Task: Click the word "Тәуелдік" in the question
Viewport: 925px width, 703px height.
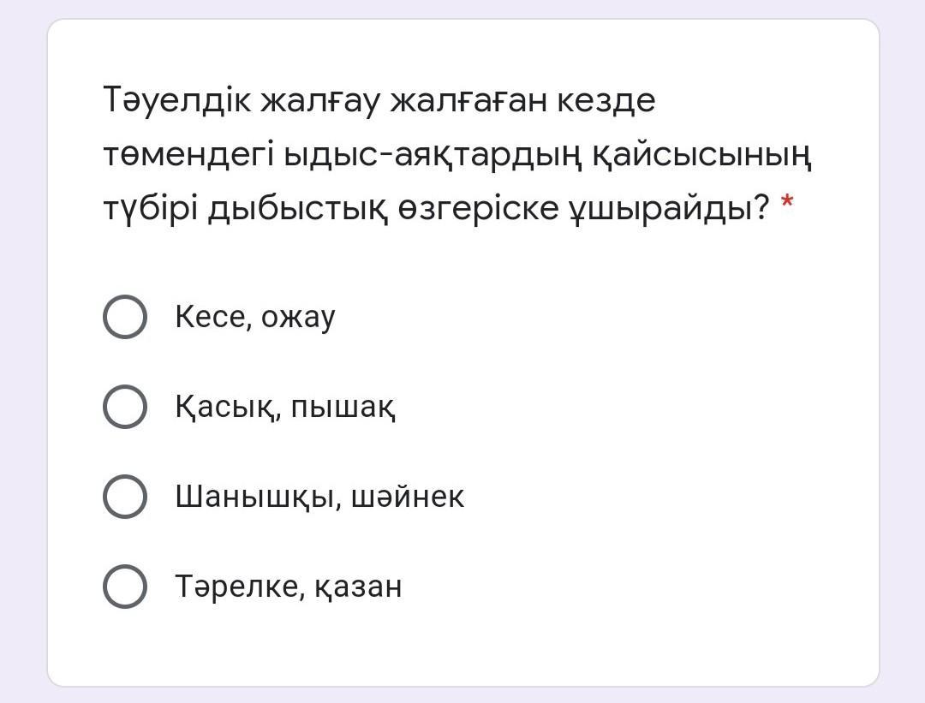Action: pyautogui.click(x=177, y=101)
